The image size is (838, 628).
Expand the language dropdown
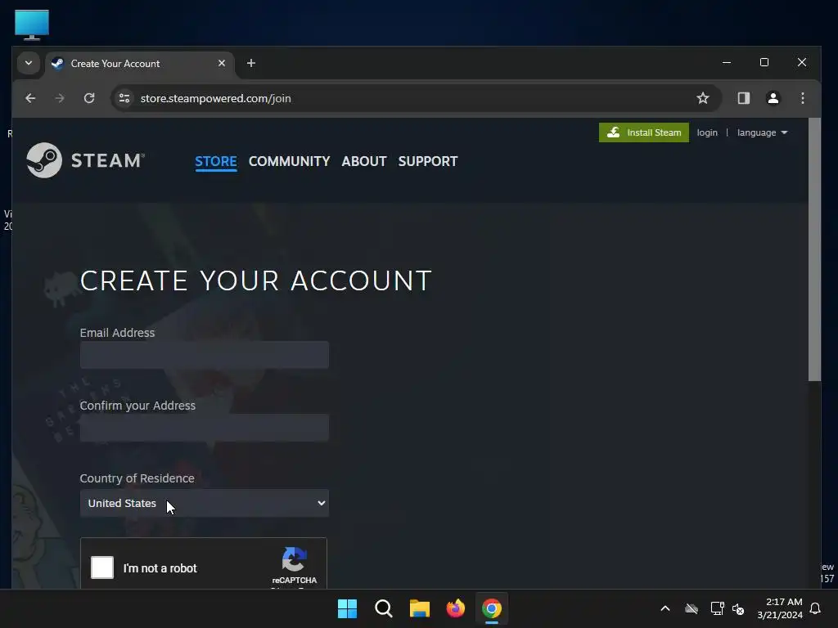point(762,132)
